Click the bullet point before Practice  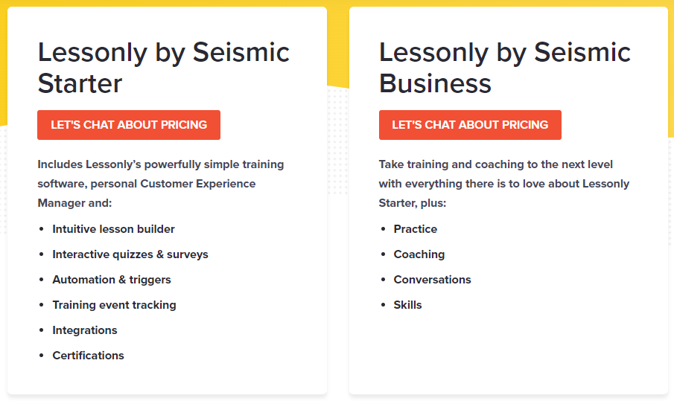click(x=383, y=229)
